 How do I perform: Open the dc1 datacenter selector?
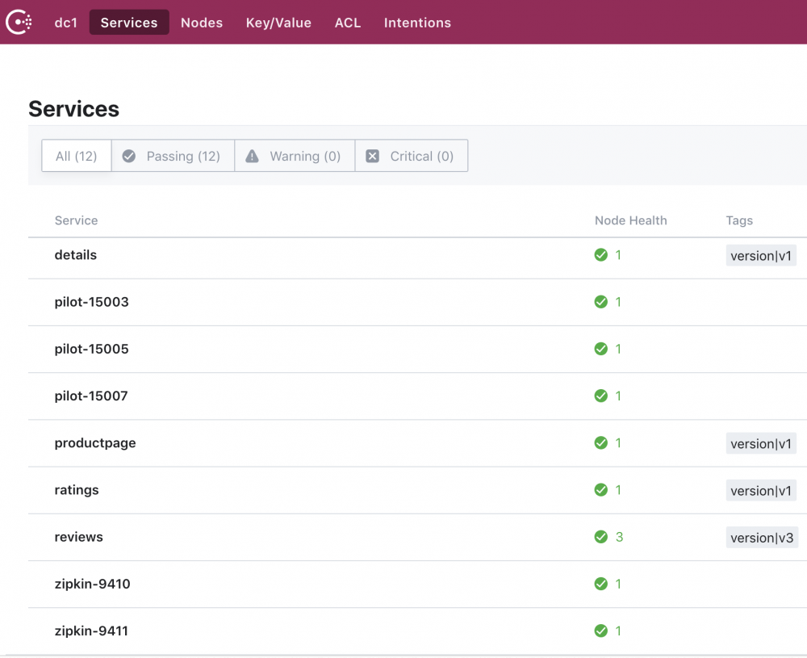coord(65,23)
